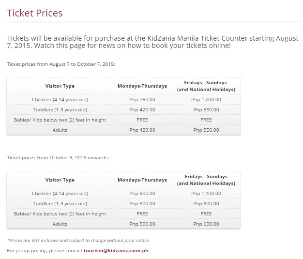Click the second table's Visitor Type header
This screenshot has height=259, width=303.
(60, 180)
